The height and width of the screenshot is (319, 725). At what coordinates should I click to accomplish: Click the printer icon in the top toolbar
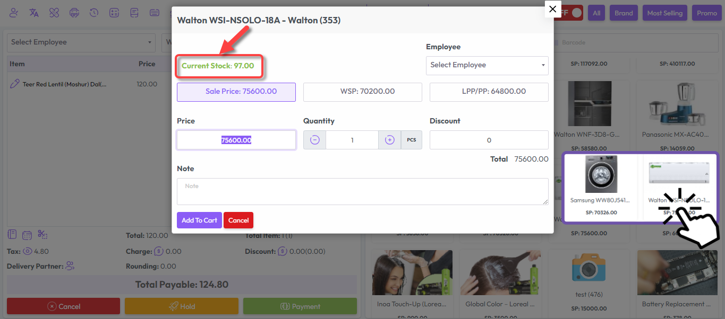(74, 13)
